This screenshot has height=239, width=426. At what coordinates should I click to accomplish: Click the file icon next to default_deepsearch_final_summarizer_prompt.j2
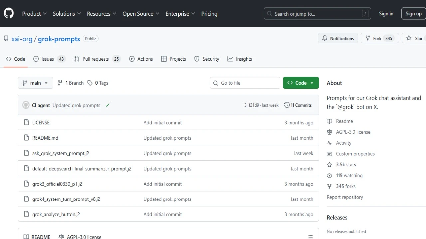pos(27,169)
